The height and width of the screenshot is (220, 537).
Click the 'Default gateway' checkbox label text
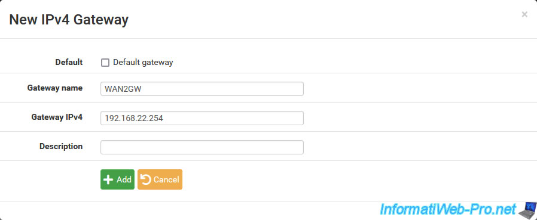click(x=143, y=63)
